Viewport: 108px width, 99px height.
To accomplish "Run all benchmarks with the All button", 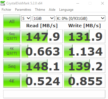I will [12, 21].
